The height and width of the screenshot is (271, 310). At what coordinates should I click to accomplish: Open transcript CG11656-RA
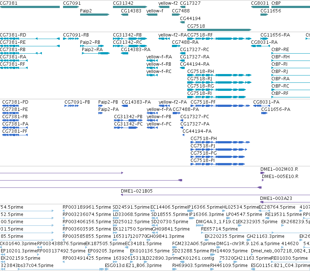click(x=275, y=35)
